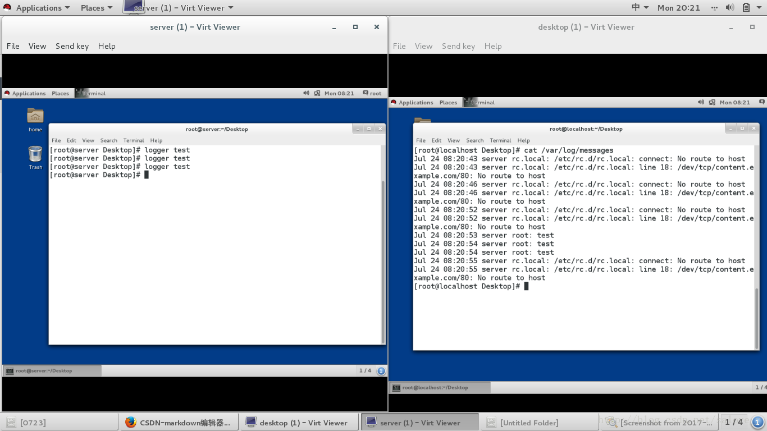Open server (1) Virt Viewer app menu in top bar
This screenshot has width=767, height=431.
click(178, 8)
